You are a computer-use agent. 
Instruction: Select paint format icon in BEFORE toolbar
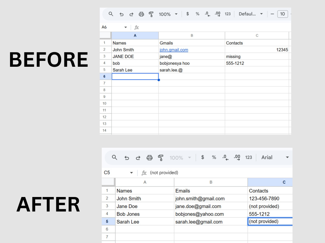click(151, 14)
